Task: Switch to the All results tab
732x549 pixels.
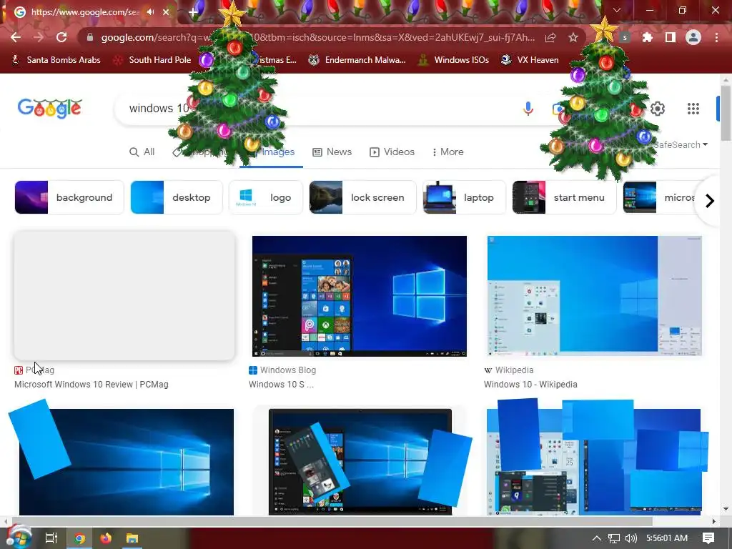Action: coord(142,152)
